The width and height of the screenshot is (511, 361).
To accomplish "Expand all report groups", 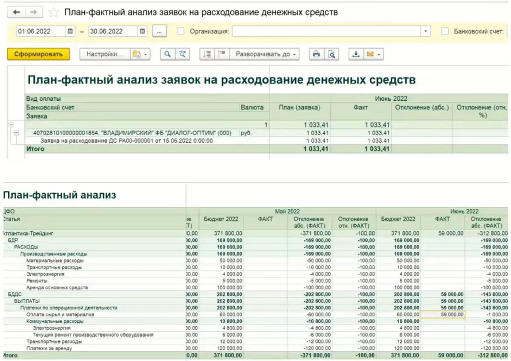I will [222, 54].
